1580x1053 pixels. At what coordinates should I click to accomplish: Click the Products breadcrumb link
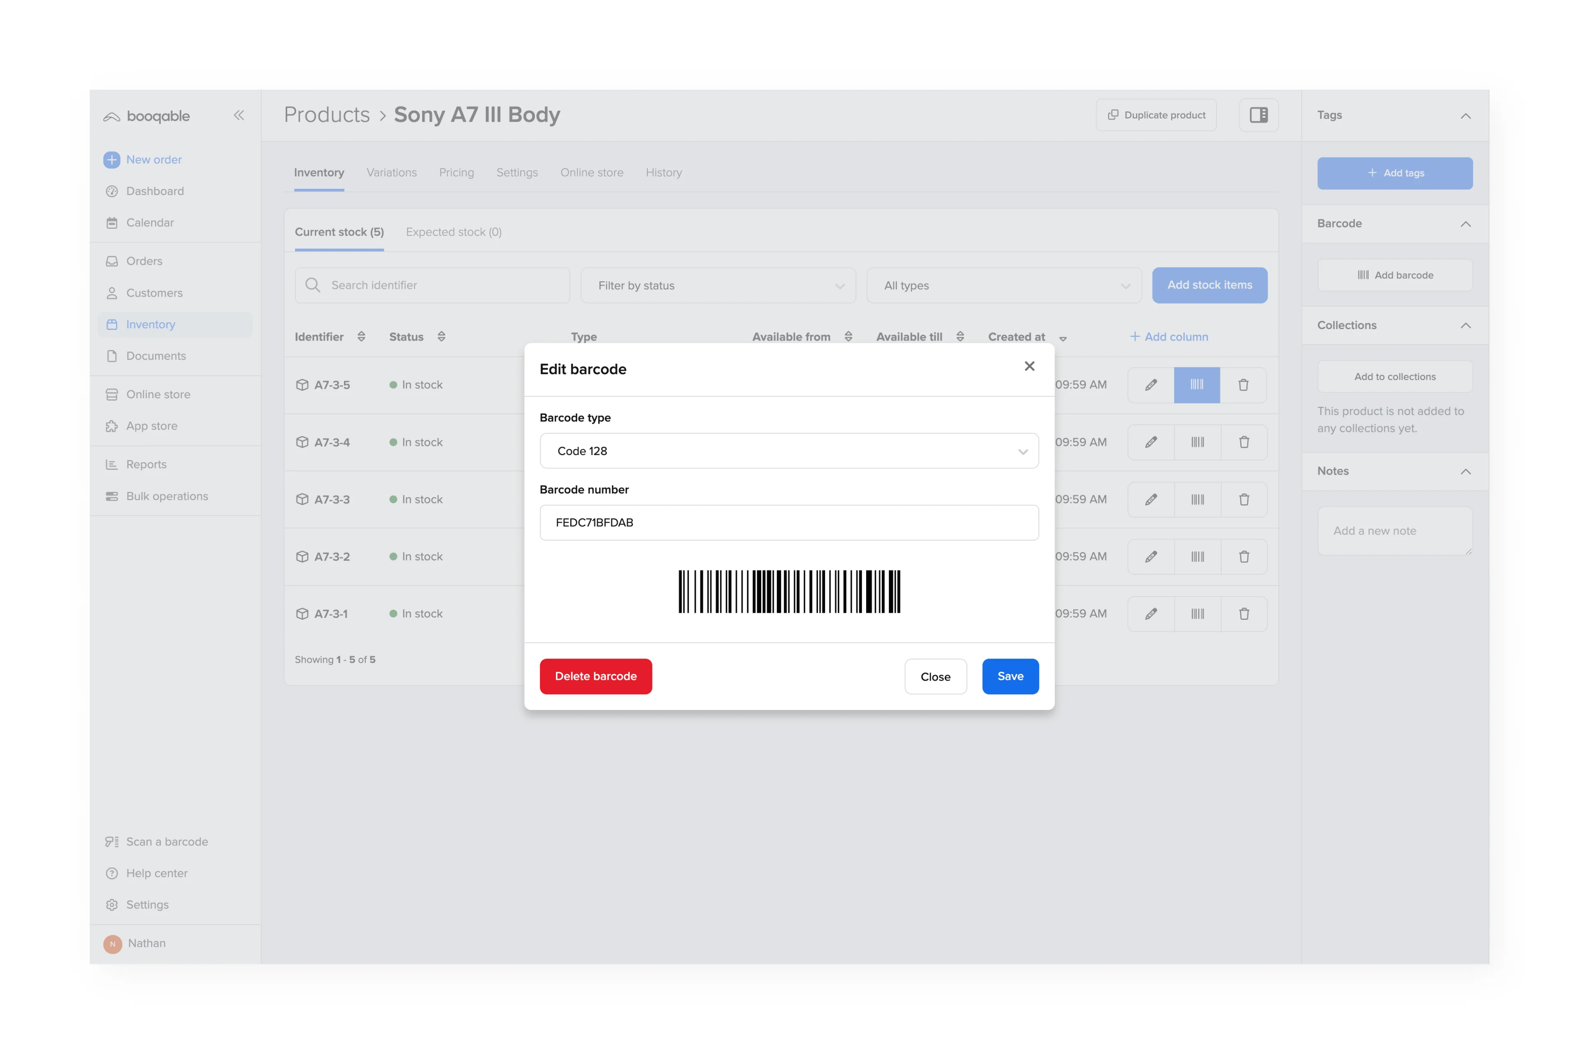[x=326, y=115]
